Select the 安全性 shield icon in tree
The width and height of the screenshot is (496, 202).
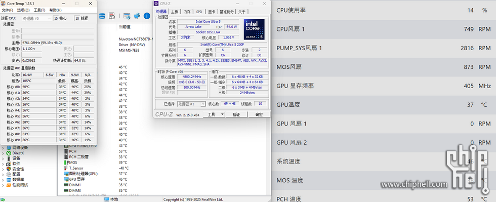[9, 169]
